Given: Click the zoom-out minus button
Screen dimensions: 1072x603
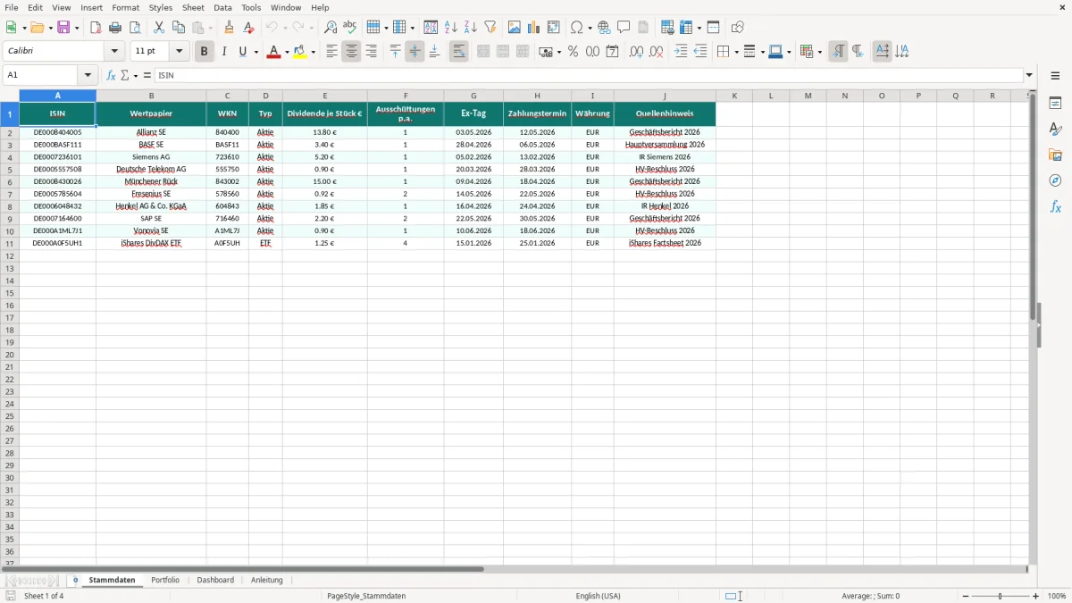Looking at the screenshot, I should click(x=966, y=596).
